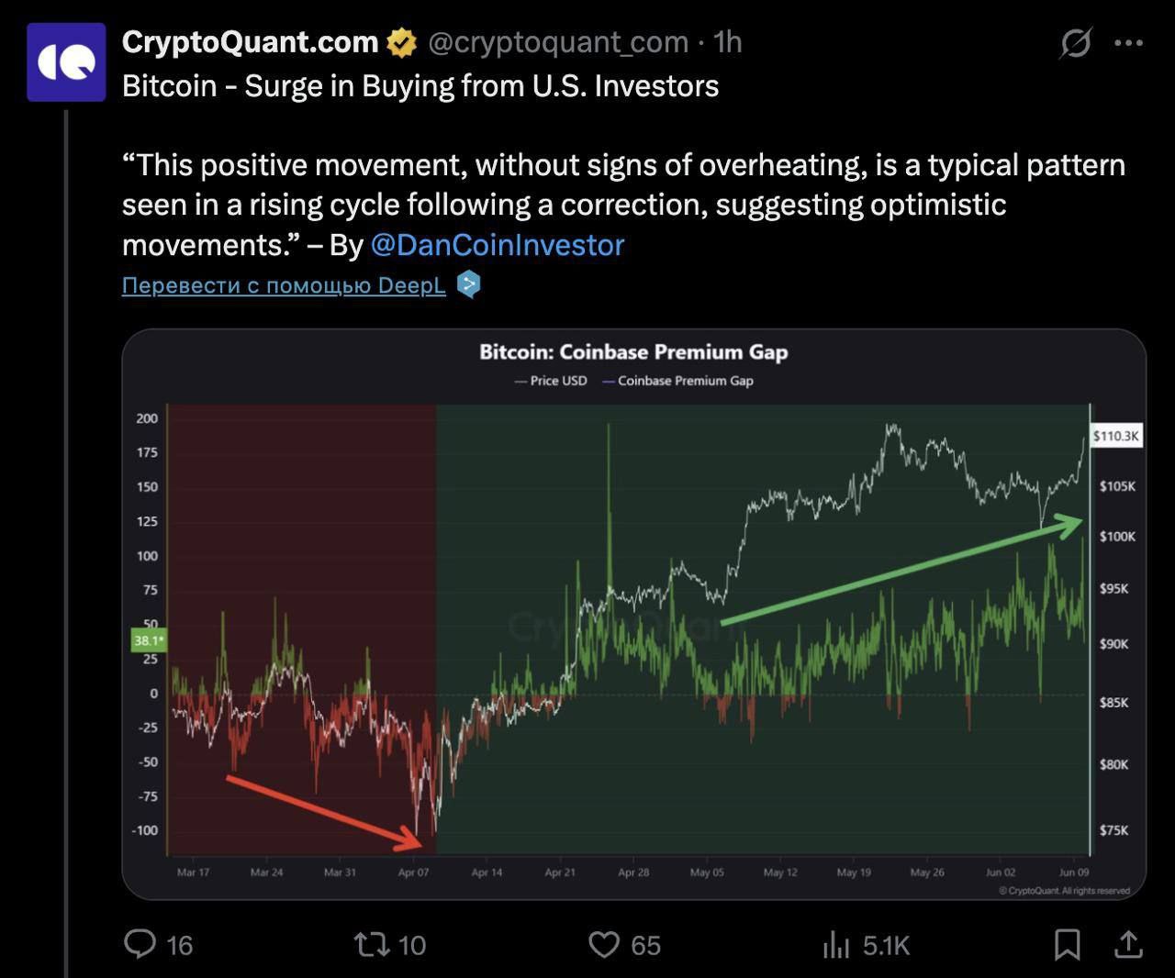Click the $110.3K price label on chart
The height and width of the screenshot is (978, 1175).
(1115, 436)
